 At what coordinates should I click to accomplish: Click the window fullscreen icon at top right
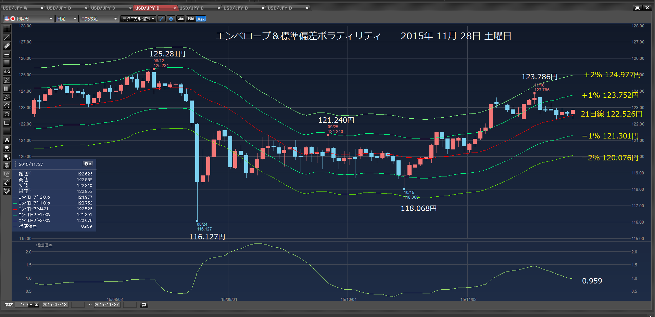[x=637, y=8]
